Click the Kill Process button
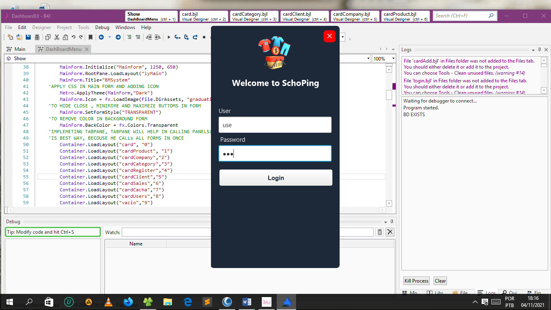The image size is (551, 310). click(416, 281)
